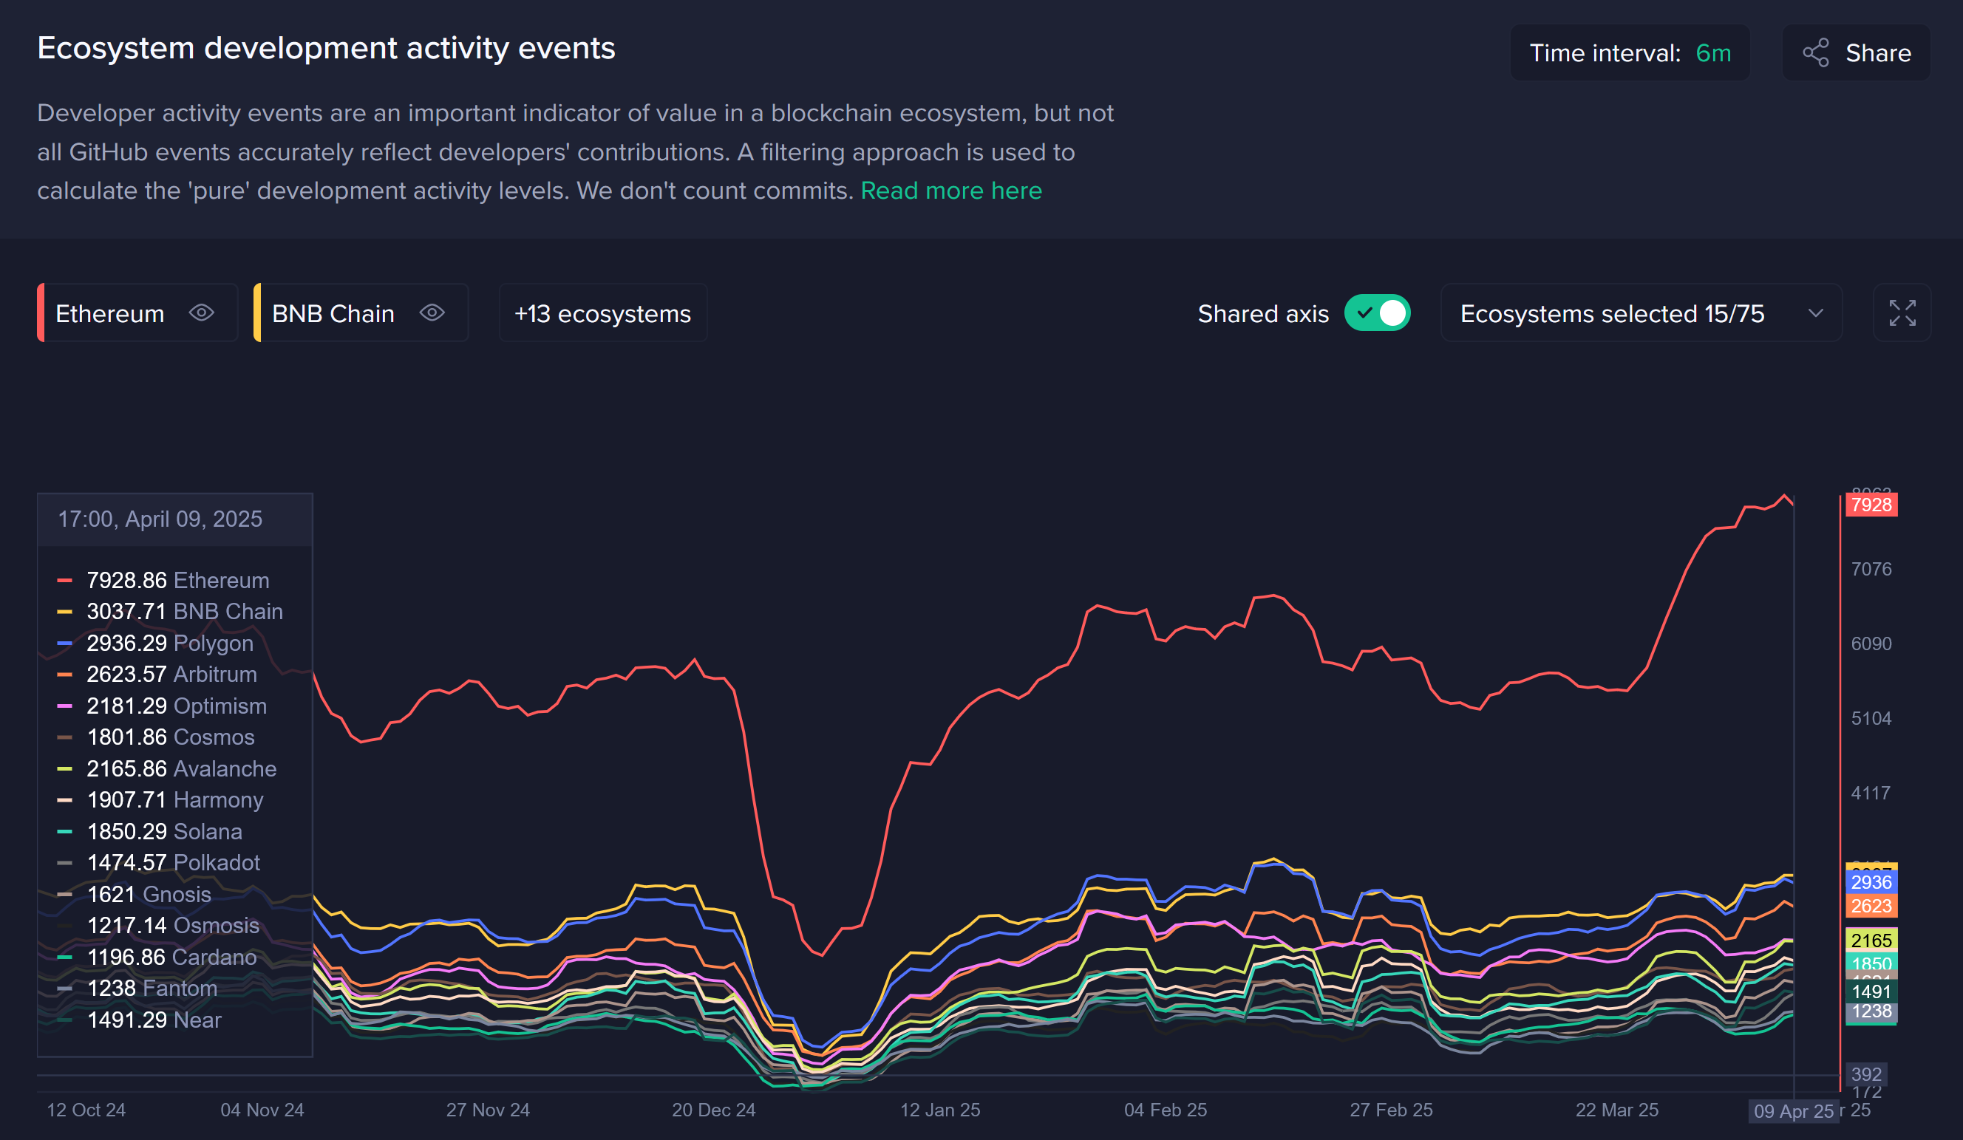Click the blue 2936 Polygon axis label
This screenshot has width=1963, height=1140.
tap(1871, 881)
